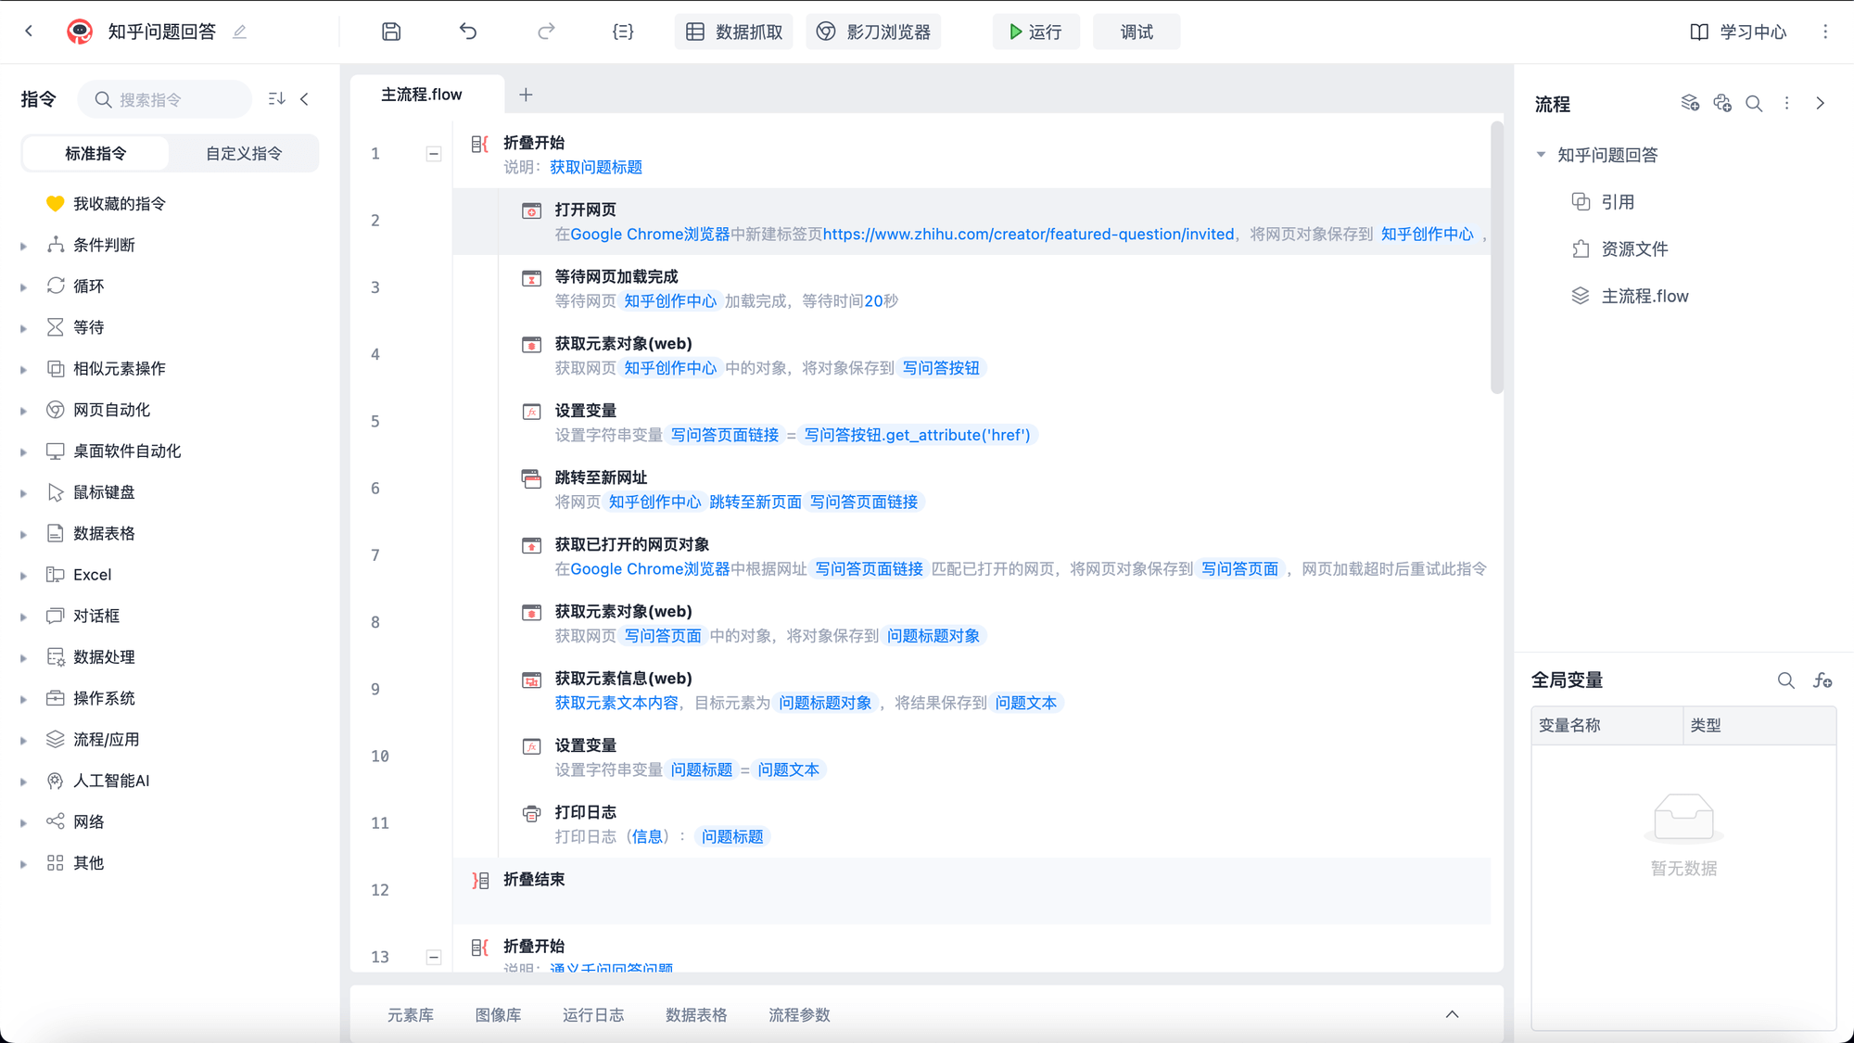
Task: Click the back arrow icon
Action: [x=29, y=32]
